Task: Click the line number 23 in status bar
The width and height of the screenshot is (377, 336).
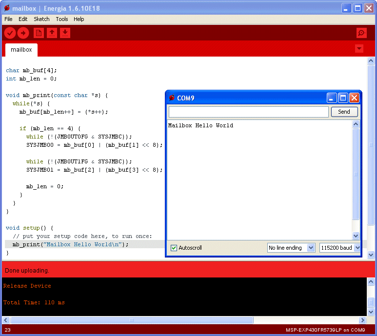Action: (7, 330)
